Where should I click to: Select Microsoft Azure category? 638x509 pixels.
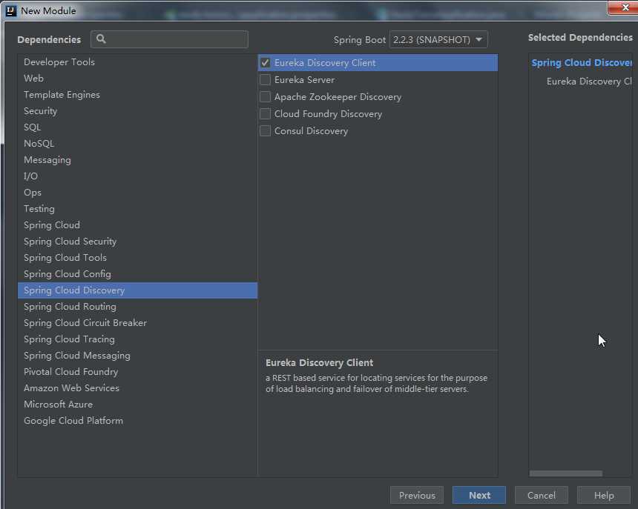137,405
